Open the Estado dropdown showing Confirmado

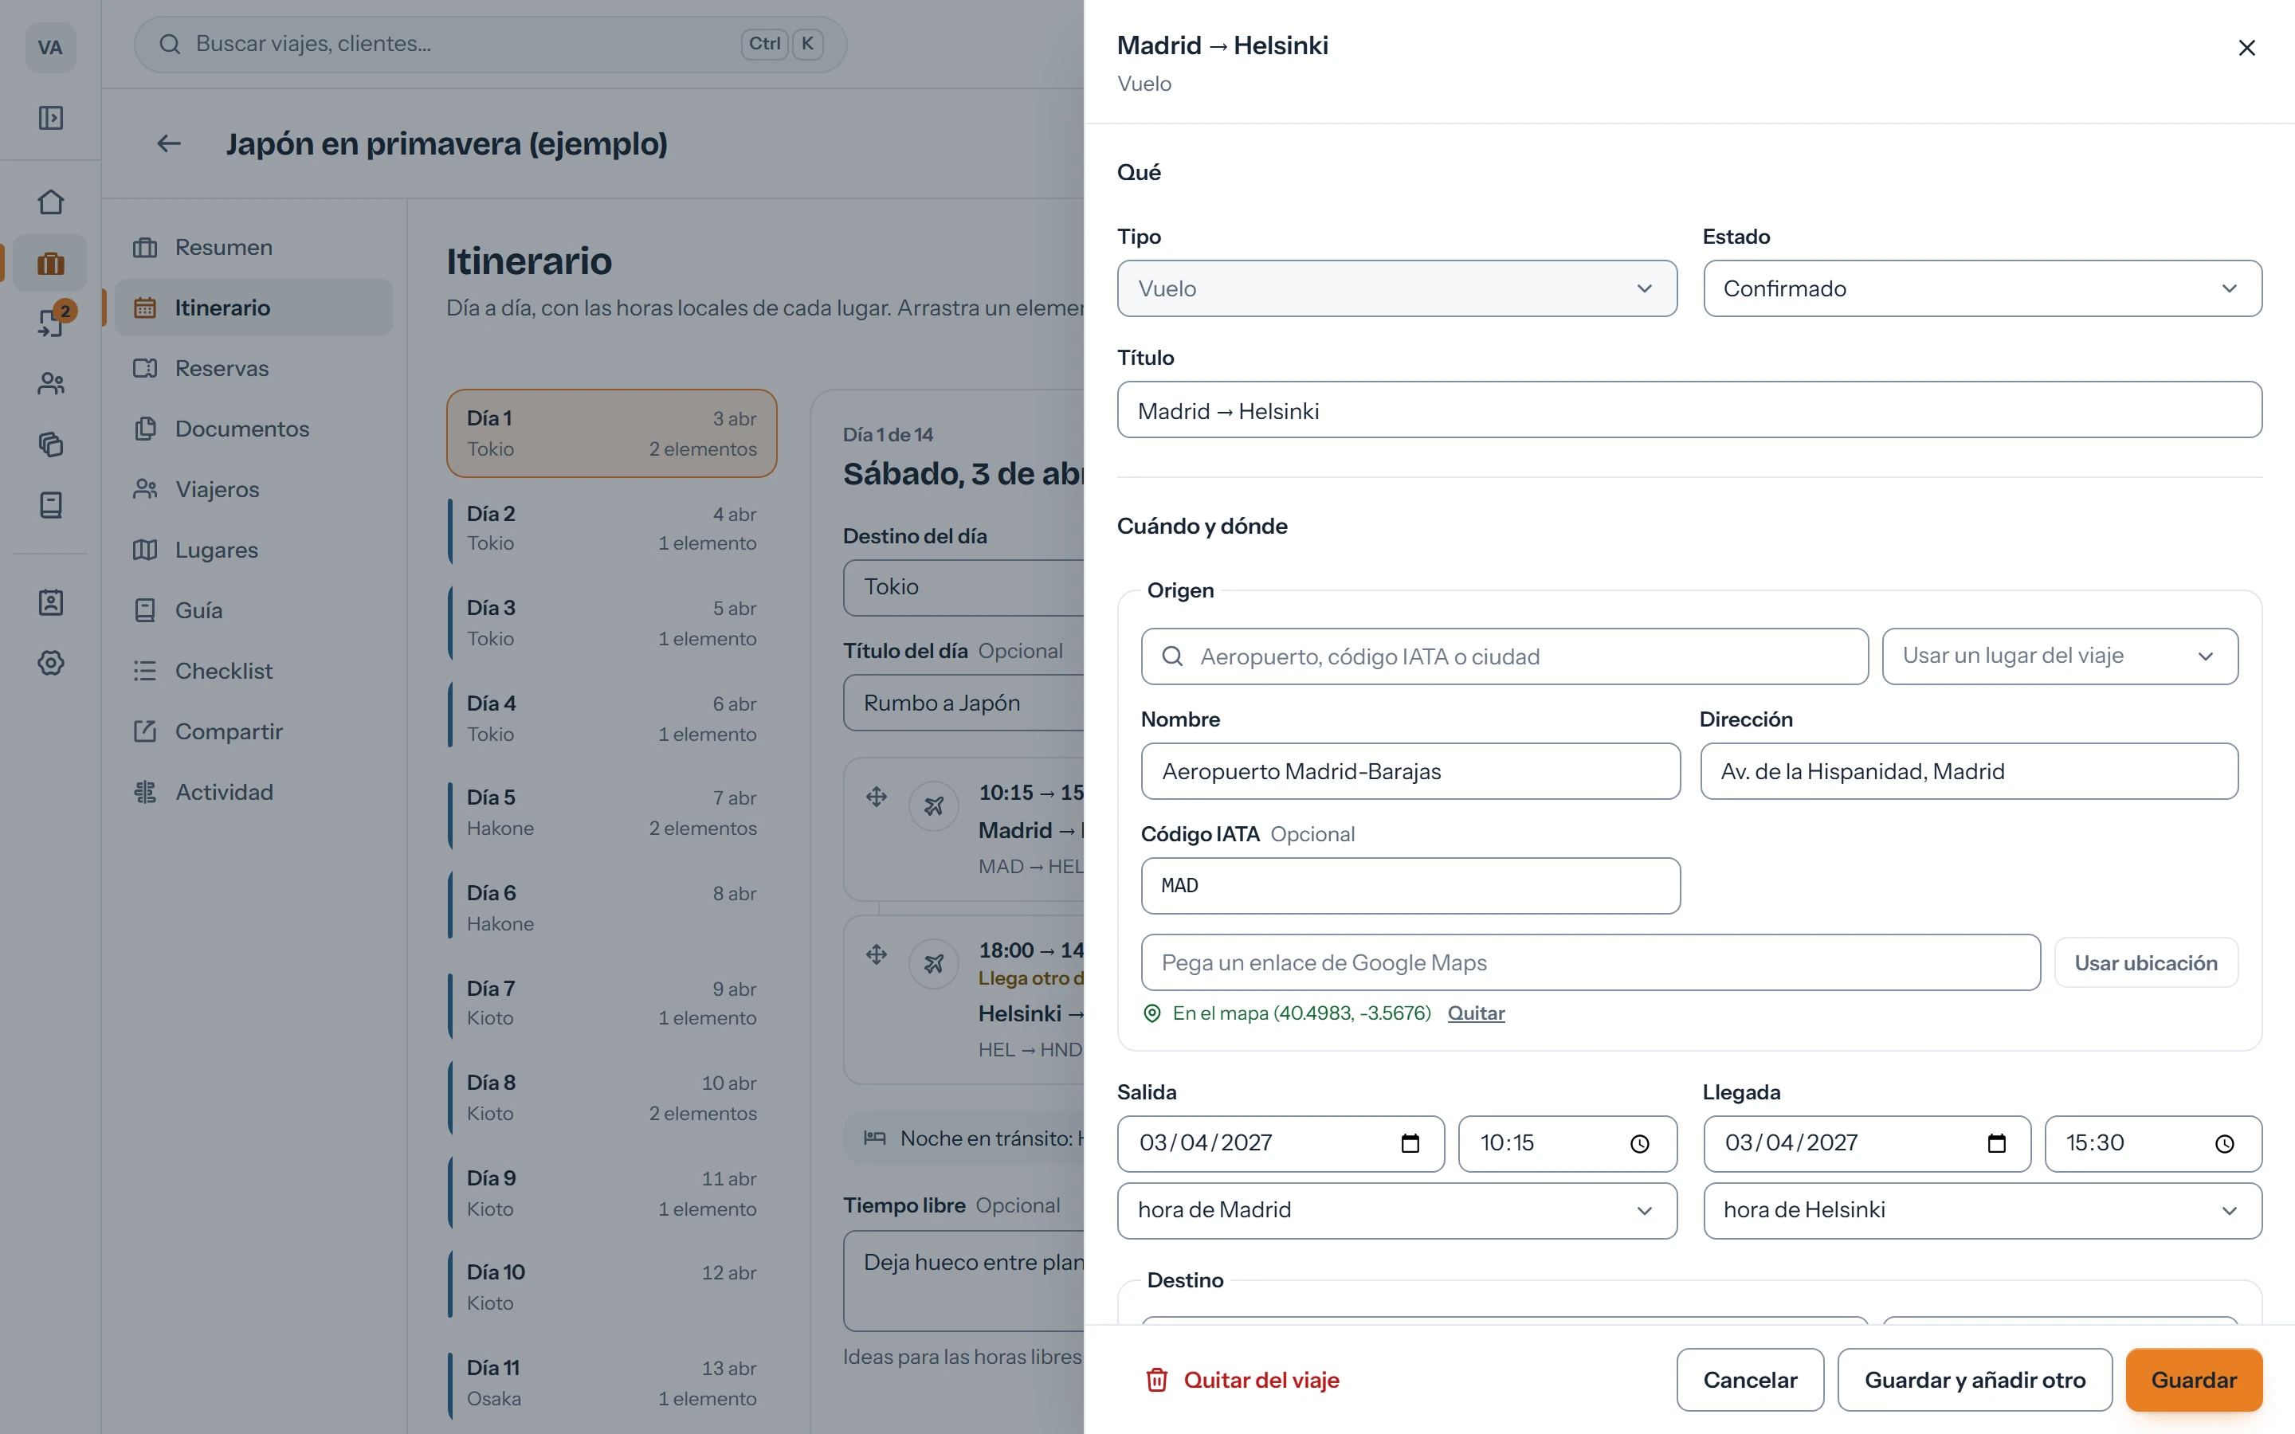click(x=1982, y=288)
